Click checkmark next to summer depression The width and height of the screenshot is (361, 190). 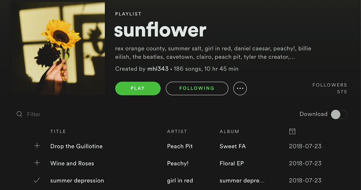[37, 180]
